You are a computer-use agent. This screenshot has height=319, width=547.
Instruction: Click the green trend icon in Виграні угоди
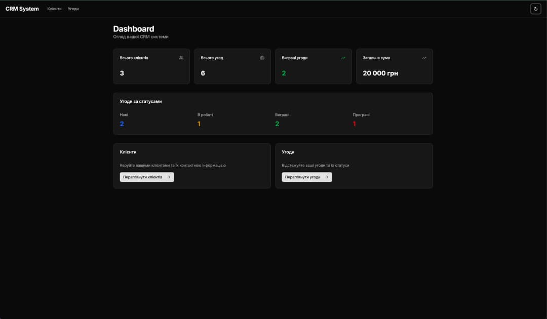pyautogui.click(x=343, y=58)
